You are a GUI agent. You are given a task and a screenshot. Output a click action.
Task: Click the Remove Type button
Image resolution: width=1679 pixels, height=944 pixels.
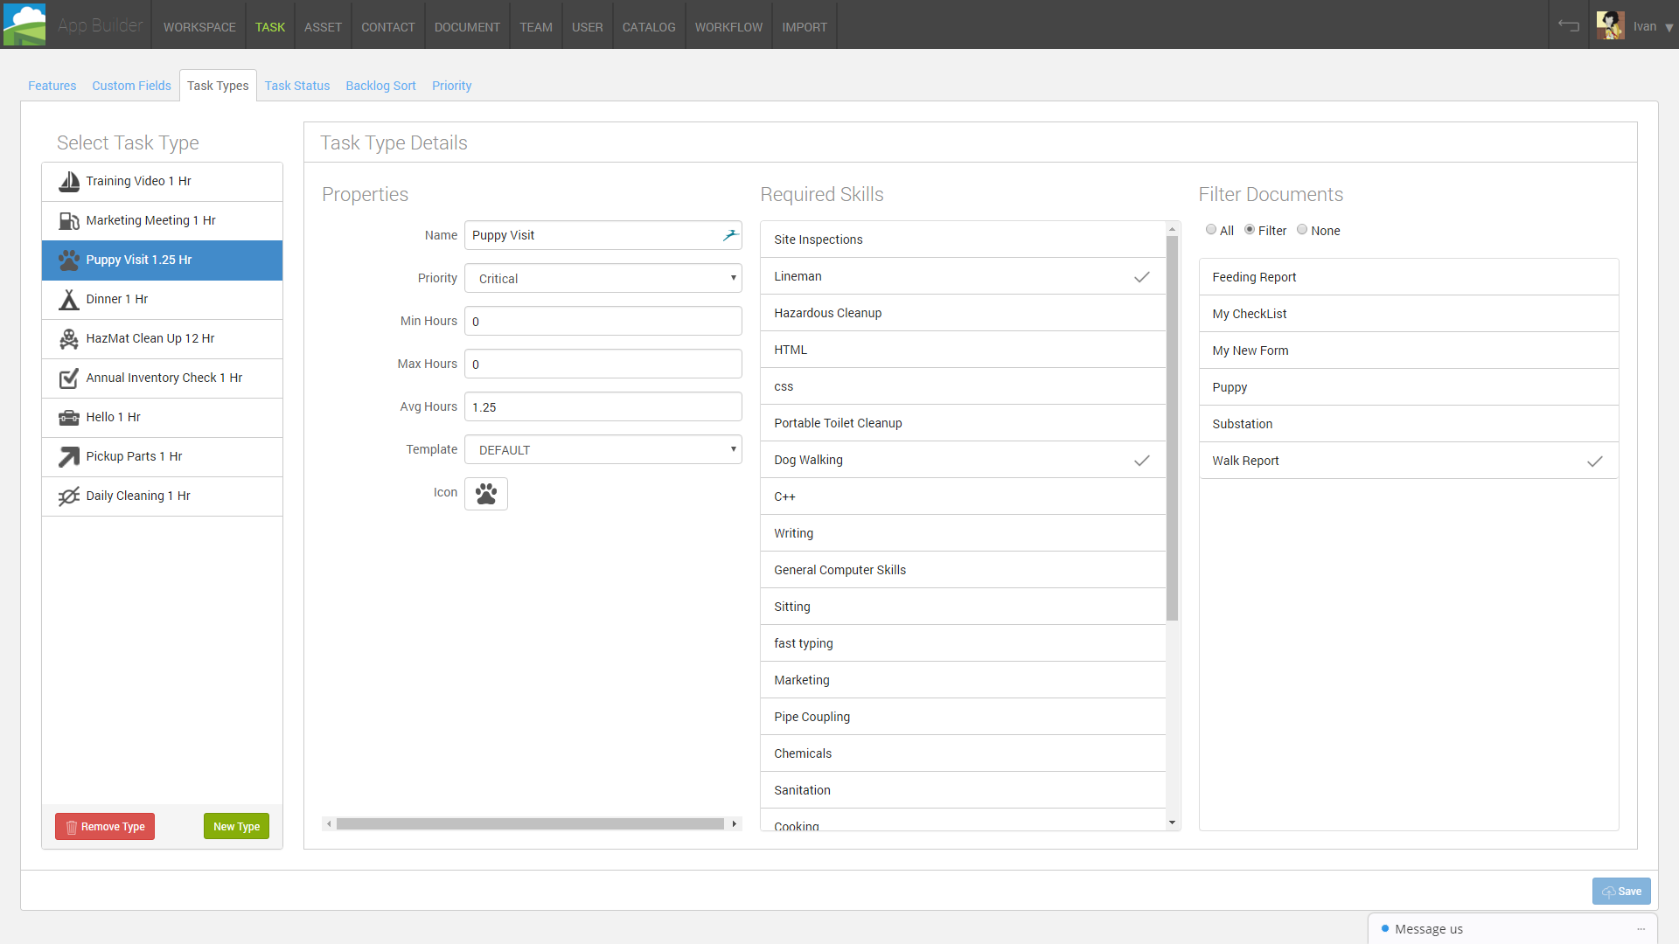[x=104, y=826]
